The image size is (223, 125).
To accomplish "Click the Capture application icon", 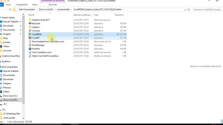I will pyautogui.click(x=30, y=27).
